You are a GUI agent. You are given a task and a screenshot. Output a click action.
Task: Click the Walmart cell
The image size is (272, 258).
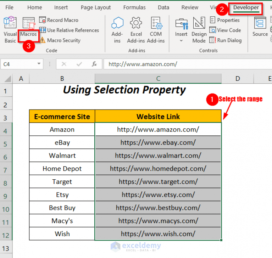(62, 156)
